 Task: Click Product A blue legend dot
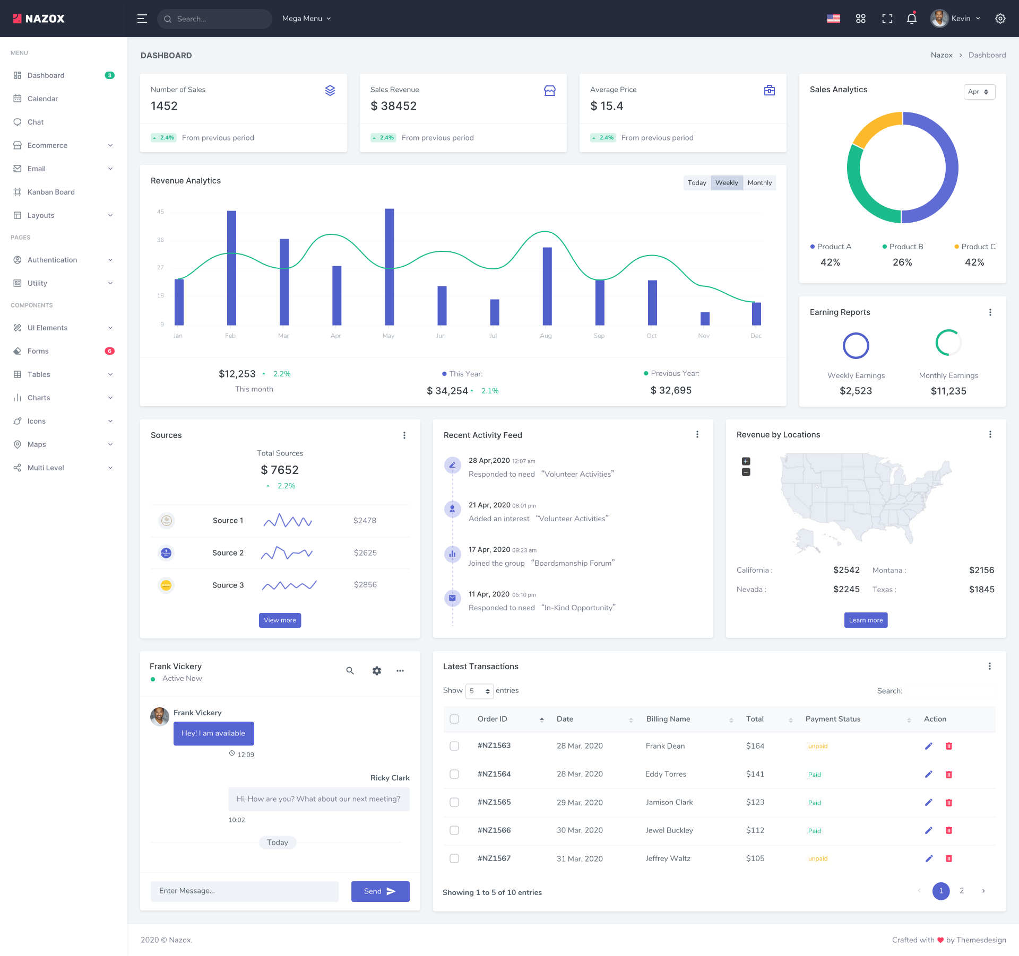coord(813,247)
